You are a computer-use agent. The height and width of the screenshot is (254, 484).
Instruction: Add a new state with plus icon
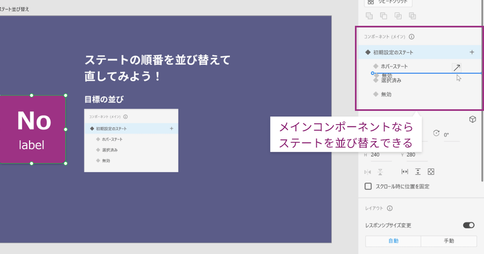(x=472, y=52)
